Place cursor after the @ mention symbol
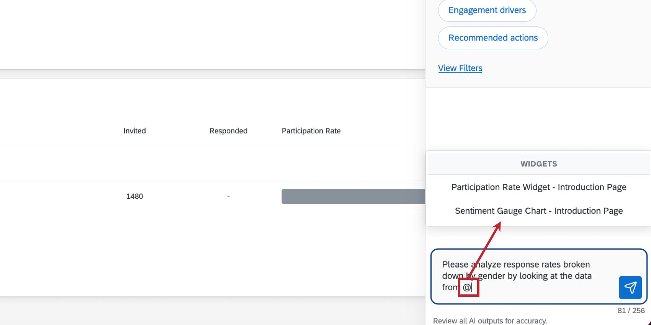Screen dimensions: 651x325 coord(472,288)
